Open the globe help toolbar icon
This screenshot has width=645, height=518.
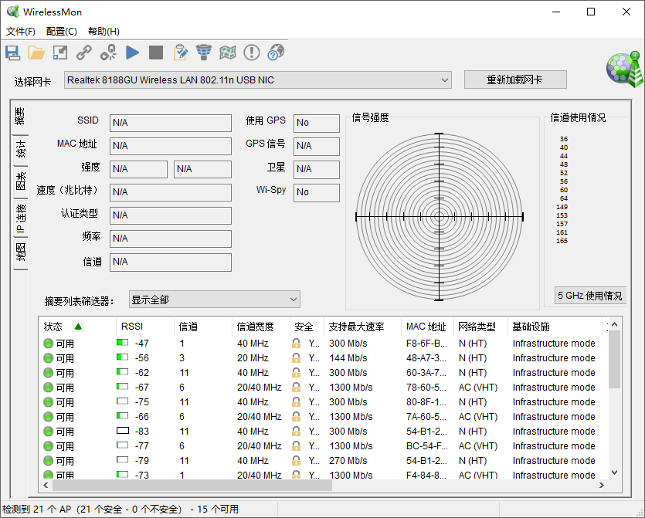pyautogui.click(x=276, y=52)
